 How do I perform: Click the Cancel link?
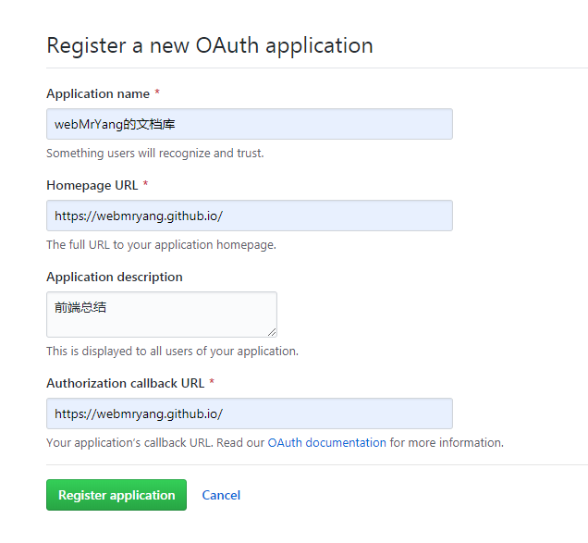point(221,495)
